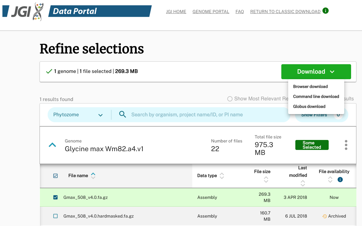The image size is (362, 226).
Task: Click the Gmax_508_v4.0.fa.gz file name
Action: [85, 197]
